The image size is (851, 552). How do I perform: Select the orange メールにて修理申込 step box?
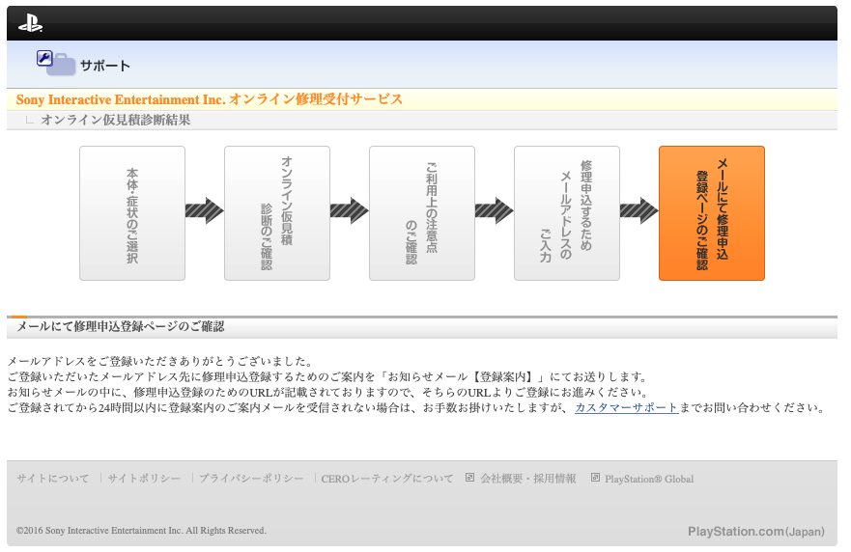[712, 213]
